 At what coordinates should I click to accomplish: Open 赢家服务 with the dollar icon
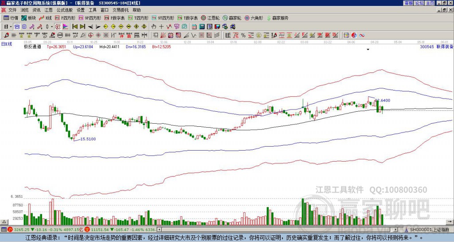pos(278,18)
